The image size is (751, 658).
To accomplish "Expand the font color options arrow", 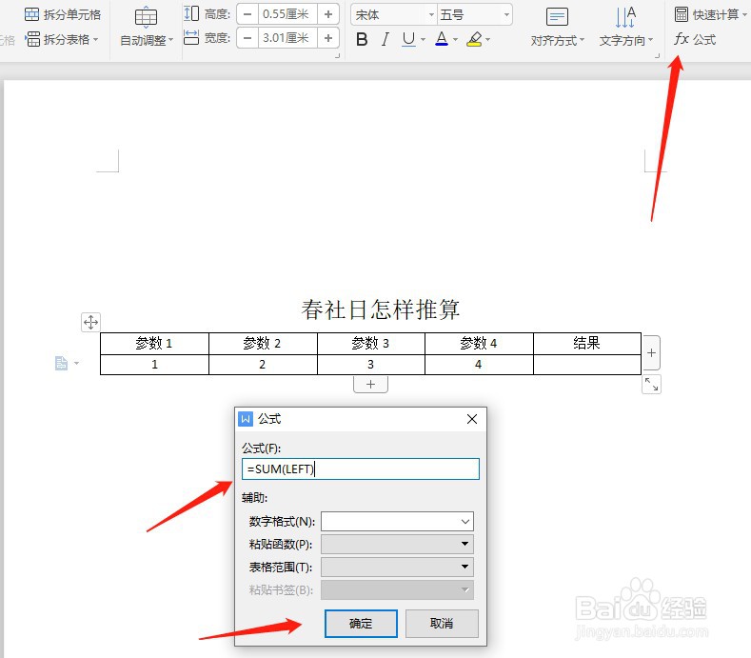I will tap(456, 39).
